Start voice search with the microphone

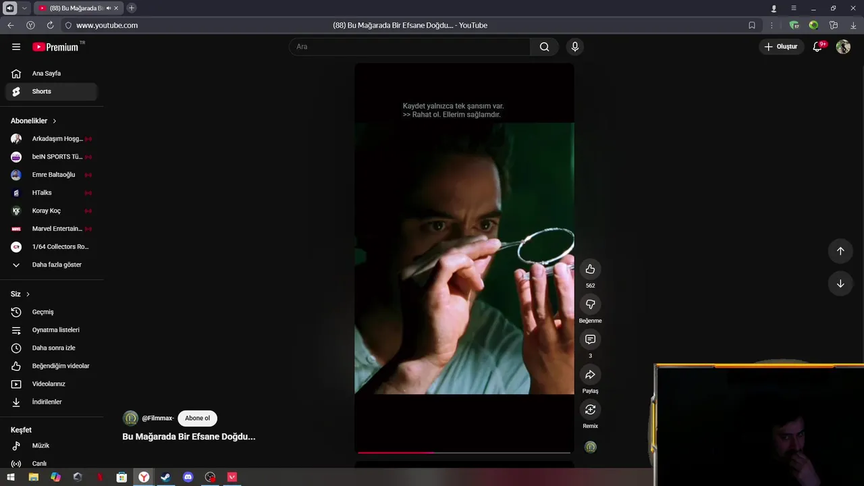point(574,47)
